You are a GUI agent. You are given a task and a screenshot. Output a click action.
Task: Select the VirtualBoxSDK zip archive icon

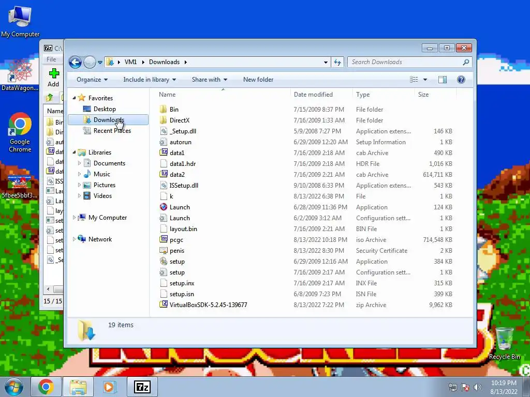[x=163, y=304]
